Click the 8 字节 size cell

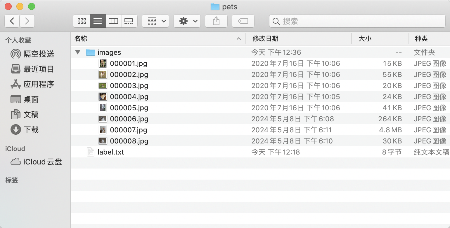coord(392,152)
